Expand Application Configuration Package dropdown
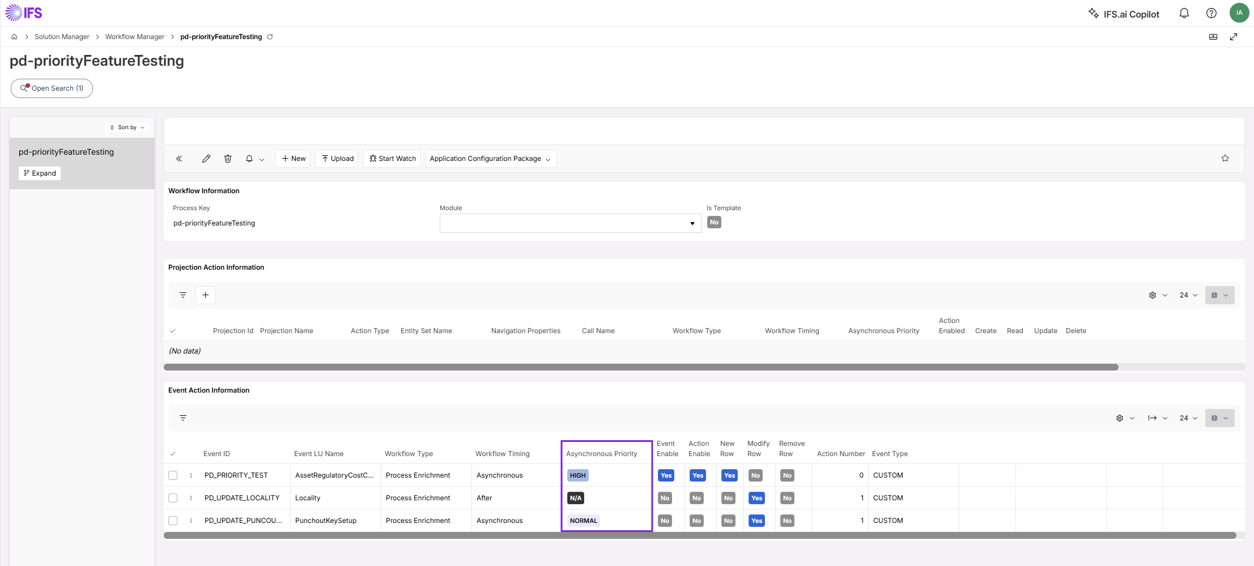 click(491, 159)
